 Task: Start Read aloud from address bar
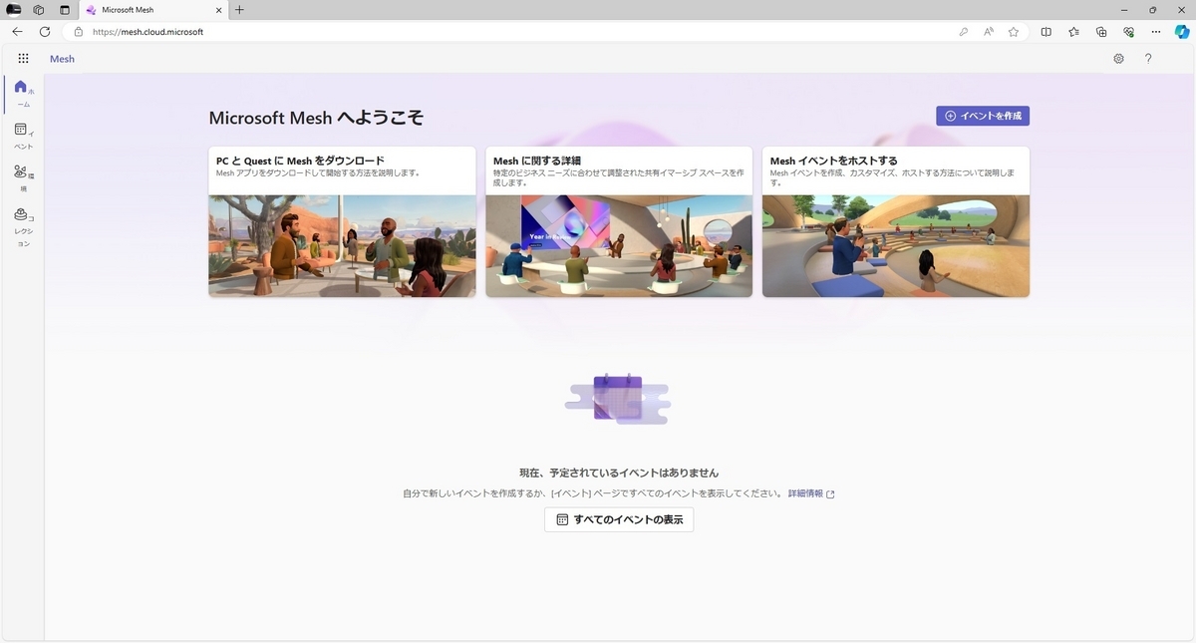point(989,32)
